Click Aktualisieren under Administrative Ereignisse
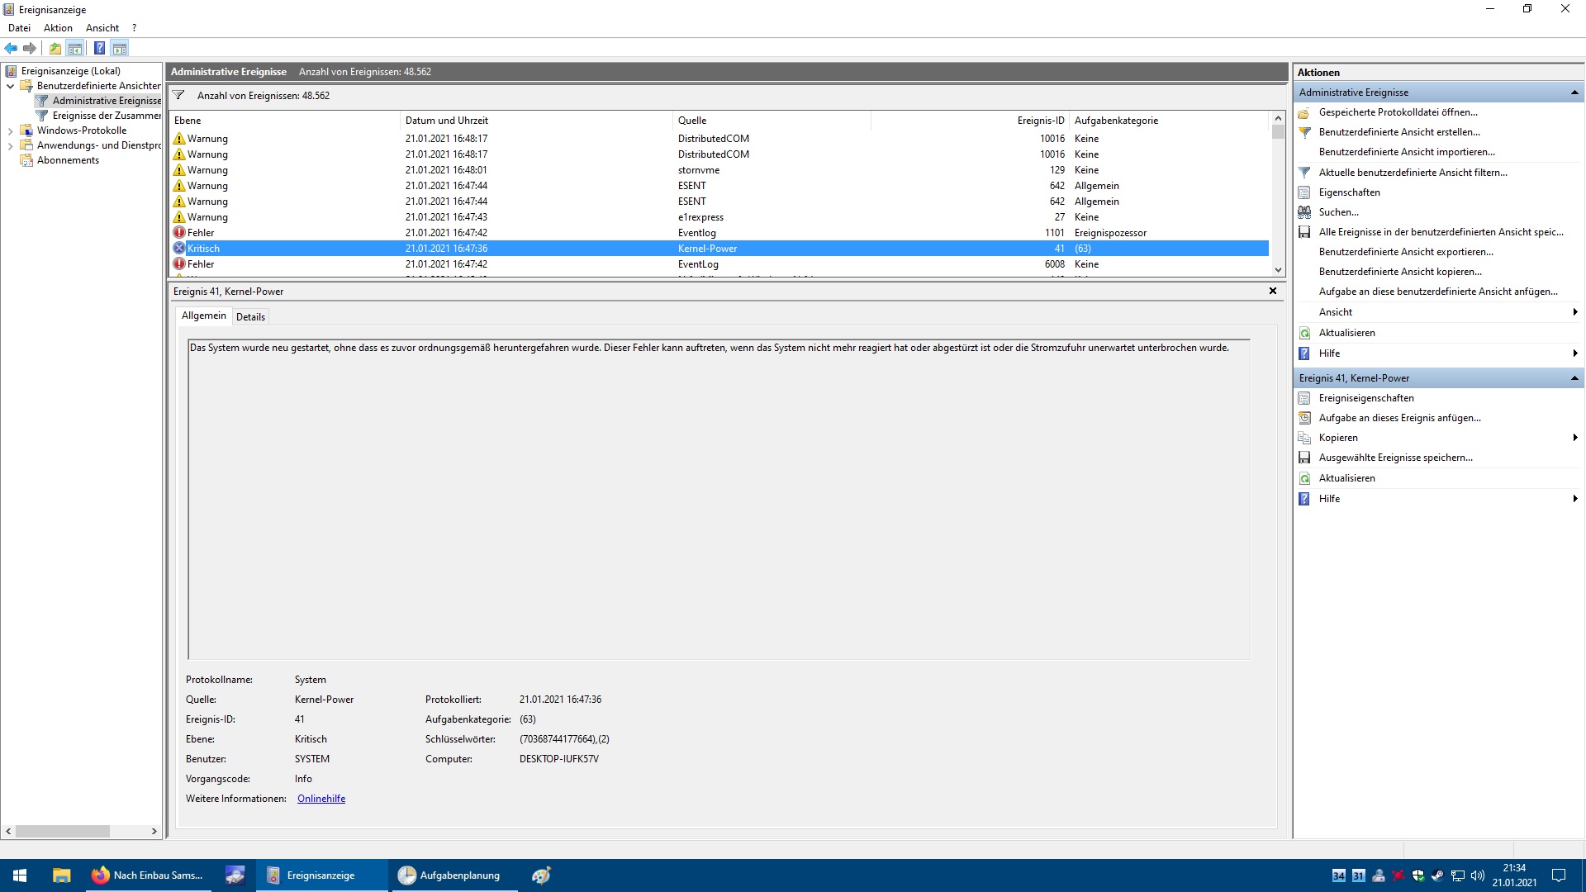Screen dimensions: 1586x892 coord(1346,333)
